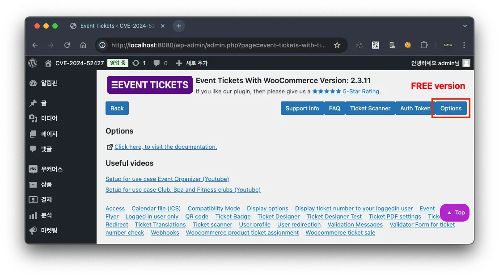Jump to Logged in user only
The height and width of the screenshot is (277, 499).
tap(152, 216)
